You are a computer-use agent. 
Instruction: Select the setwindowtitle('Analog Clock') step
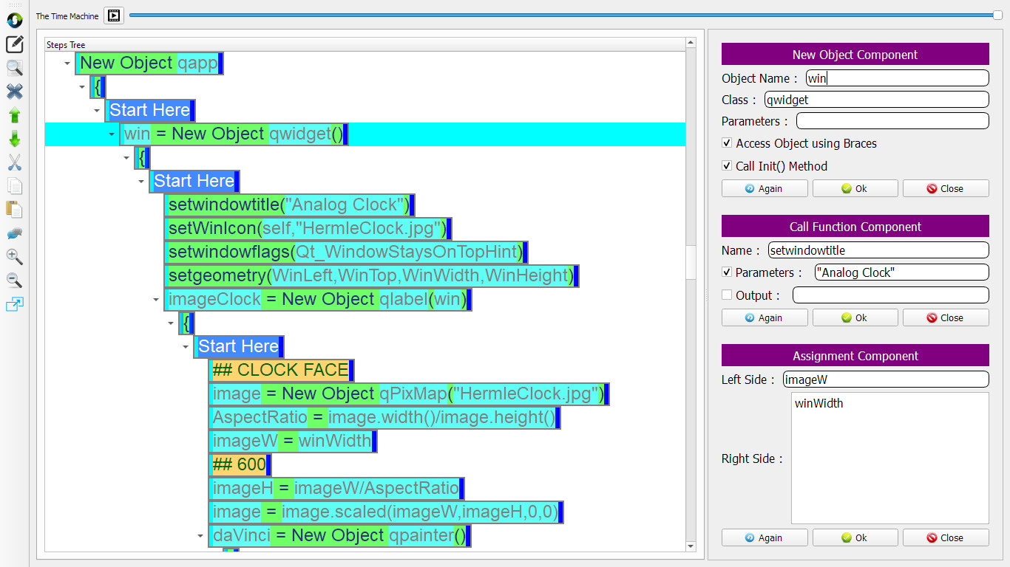(287, 205)
